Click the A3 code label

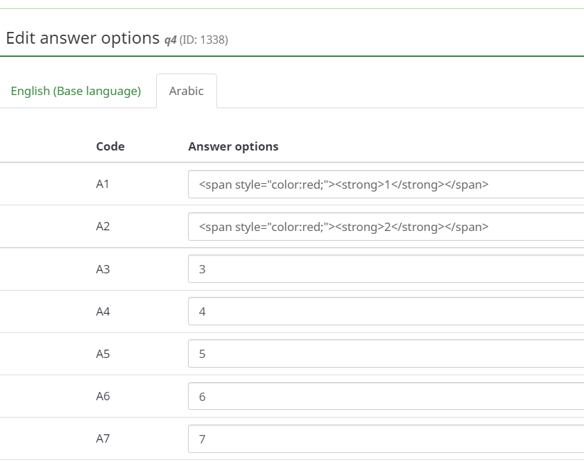click(103, 269)
